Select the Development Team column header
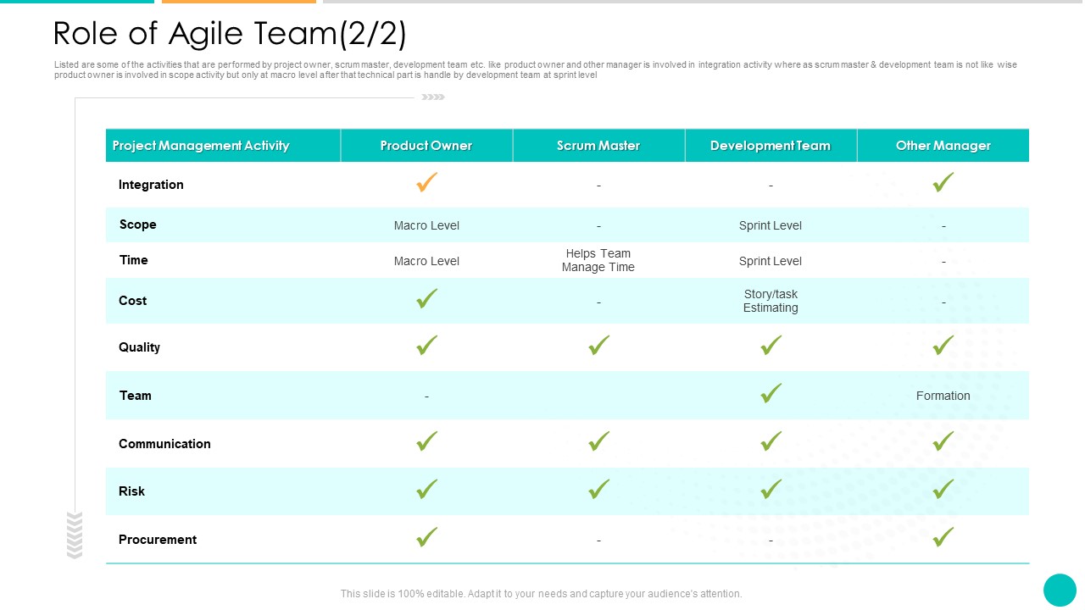1085x610 pixels. point(771,146)
